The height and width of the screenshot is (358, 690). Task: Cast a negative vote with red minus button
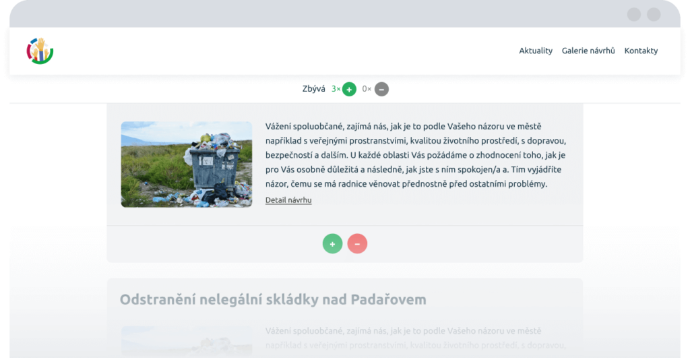tap(357, 243)
